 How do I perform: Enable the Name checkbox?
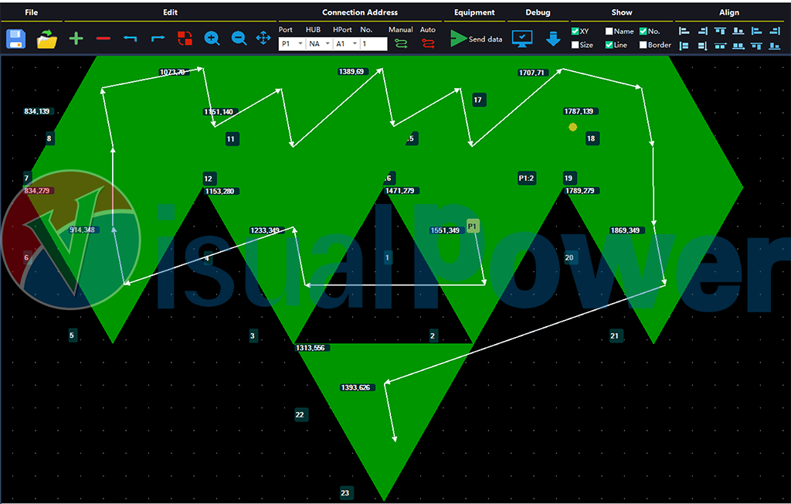pyautogui.click(x=609, y=32)
